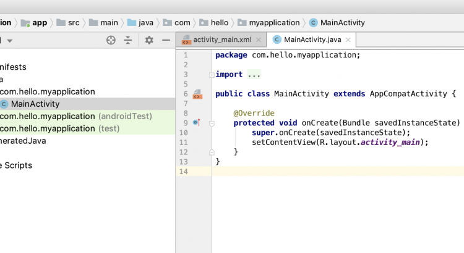
Task: Click the scroll-from-source target icon
Action: [111, 40]
